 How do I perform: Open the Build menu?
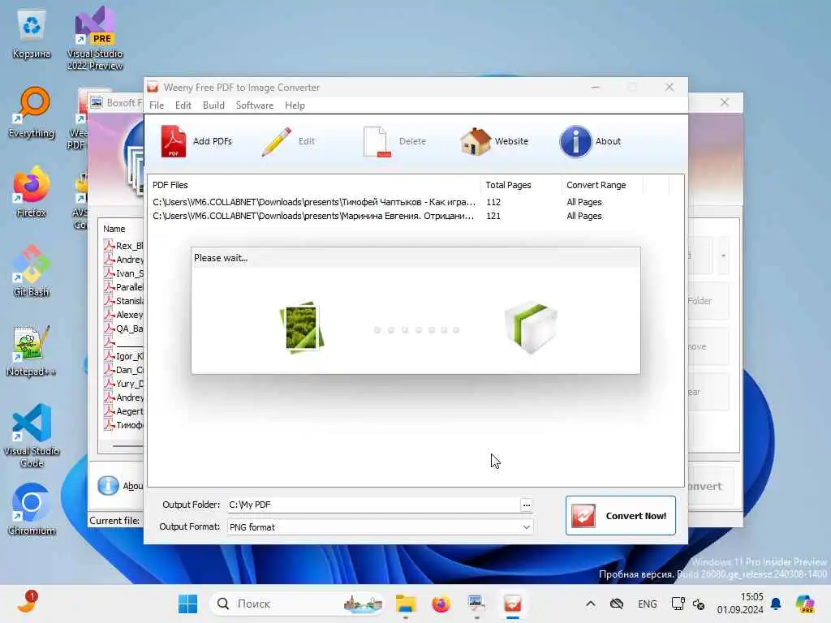coord(213,105)
